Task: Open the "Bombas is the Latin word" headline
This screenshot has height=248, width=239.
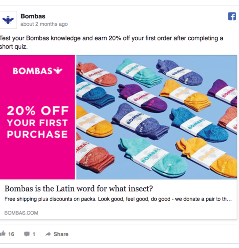Action: click(x=78, y=189)
